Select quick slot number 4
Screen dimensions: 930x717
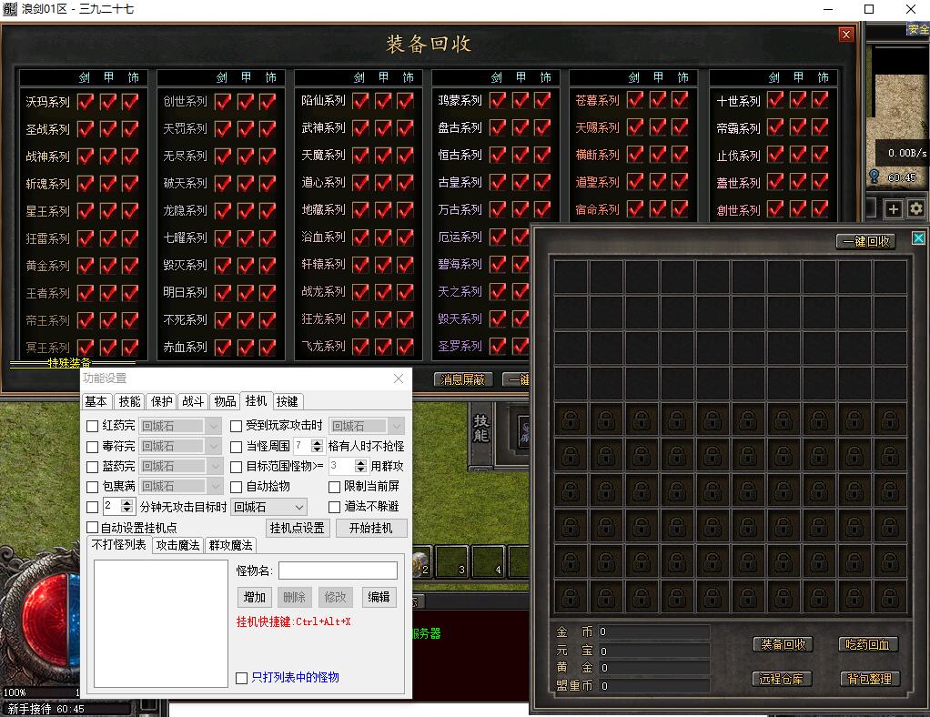coord(490,561)
